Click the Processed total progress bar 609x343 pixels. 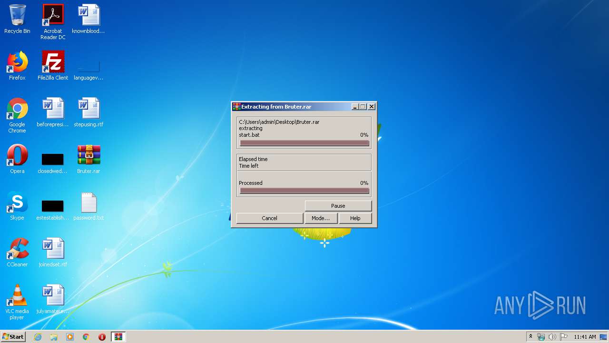[304, 191]
